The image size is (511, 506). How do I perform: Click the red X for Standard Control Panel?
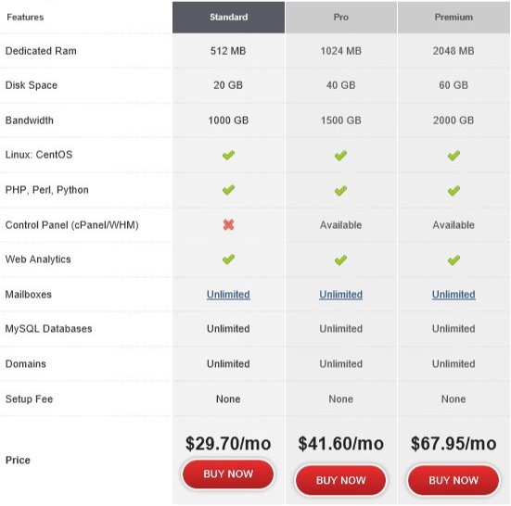(228, 224)
